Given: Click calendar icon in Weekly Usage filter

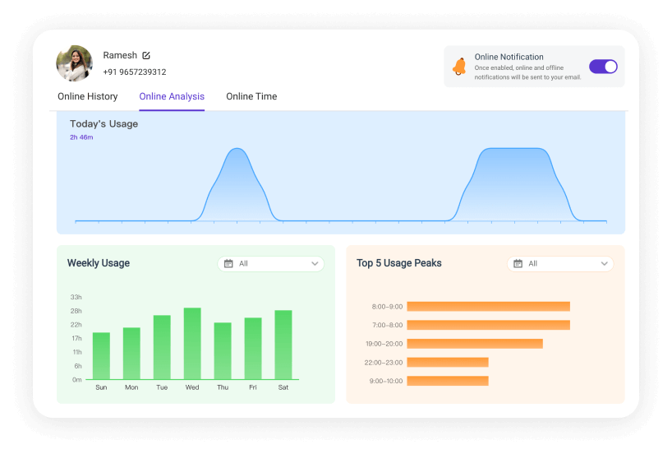Looking at the screenshot, I should (x=228, y=264).
